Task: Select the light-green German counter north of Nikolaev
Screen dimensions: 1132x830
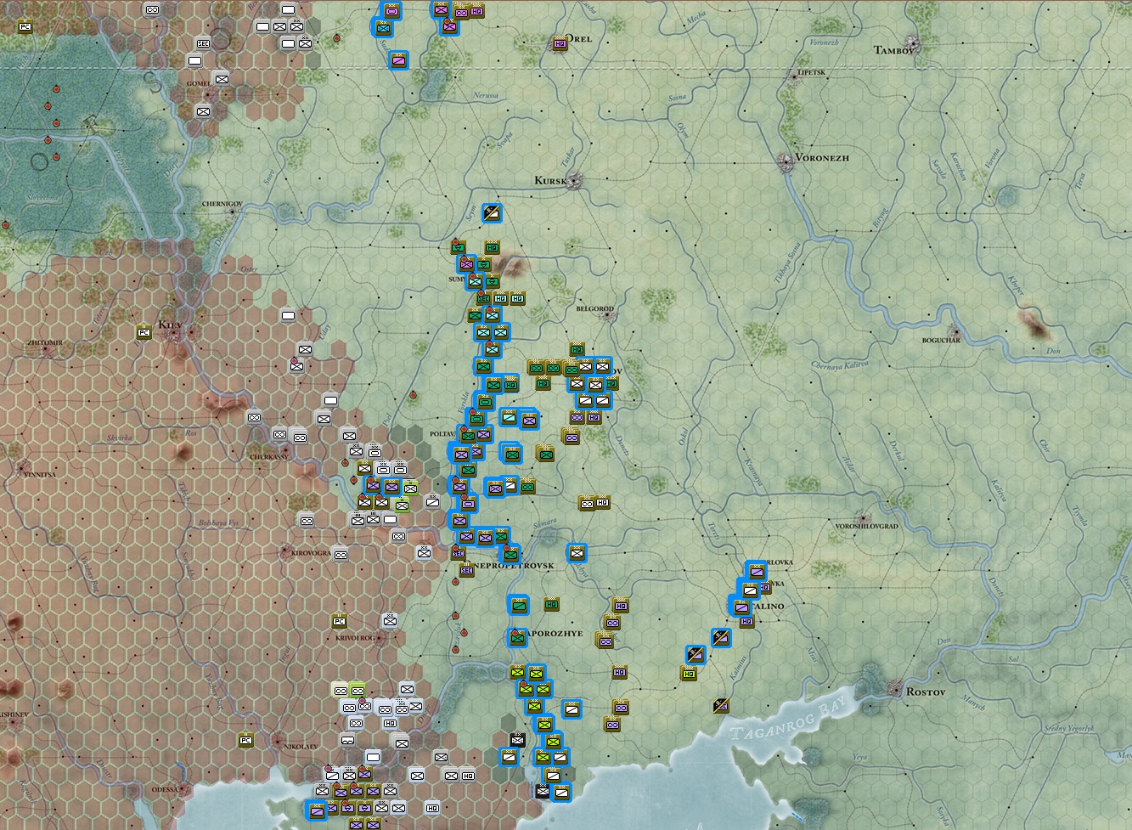Action: pos(357,689)
